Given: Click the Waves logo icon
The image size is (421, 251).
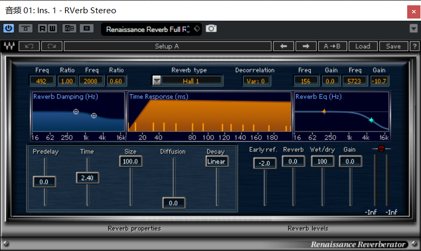Looking at the screenshot, I should 9,46.
